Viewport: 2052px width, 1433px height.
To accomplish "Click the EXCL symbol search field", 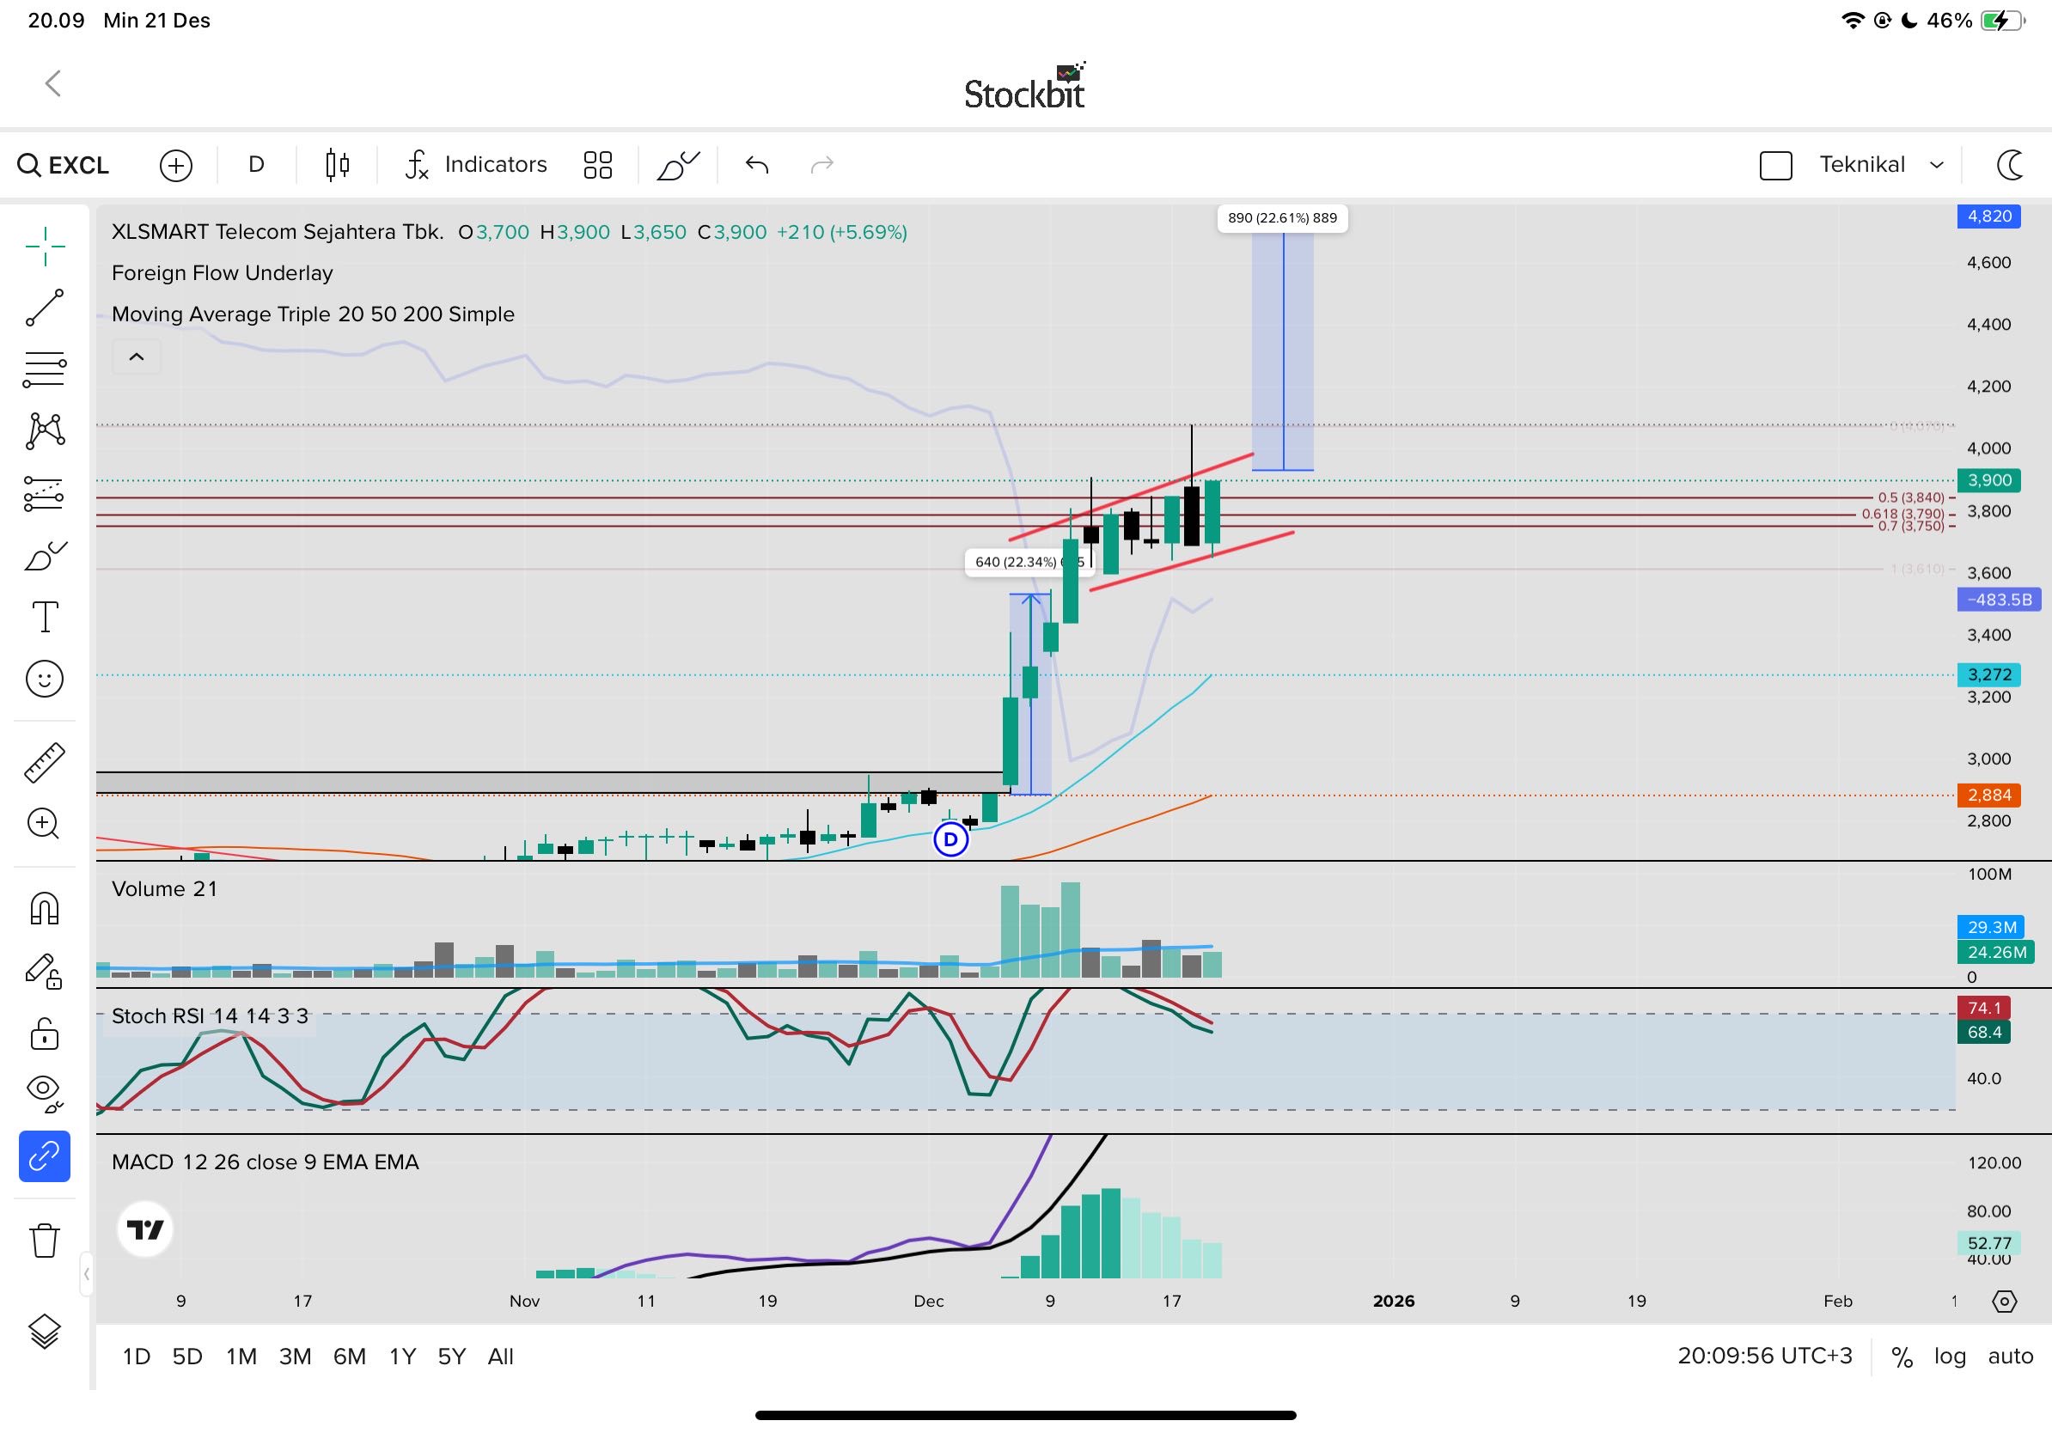I will click(x=64, y=165).
